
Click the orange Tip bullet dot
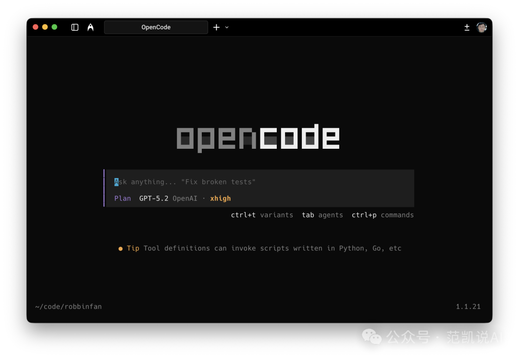[x=120, y=249]
